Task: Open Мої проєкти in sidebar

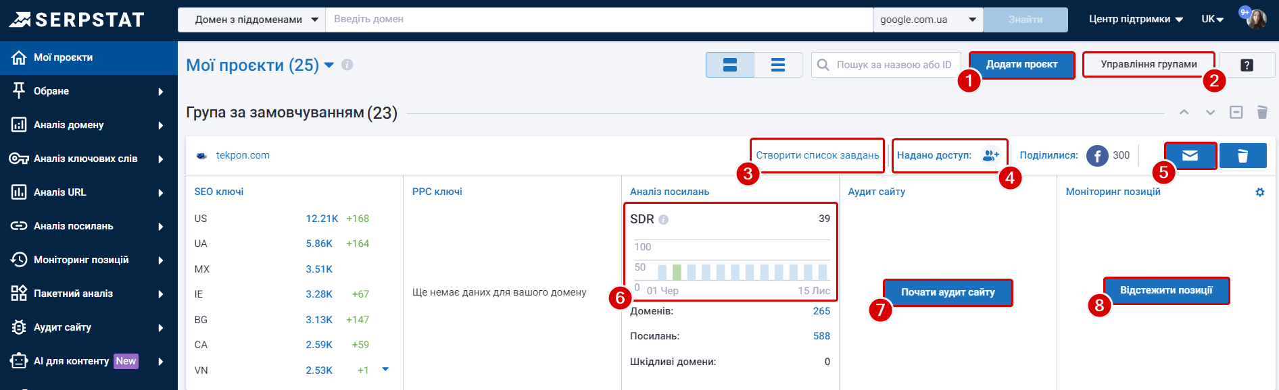Action: (x=89, y=58)
